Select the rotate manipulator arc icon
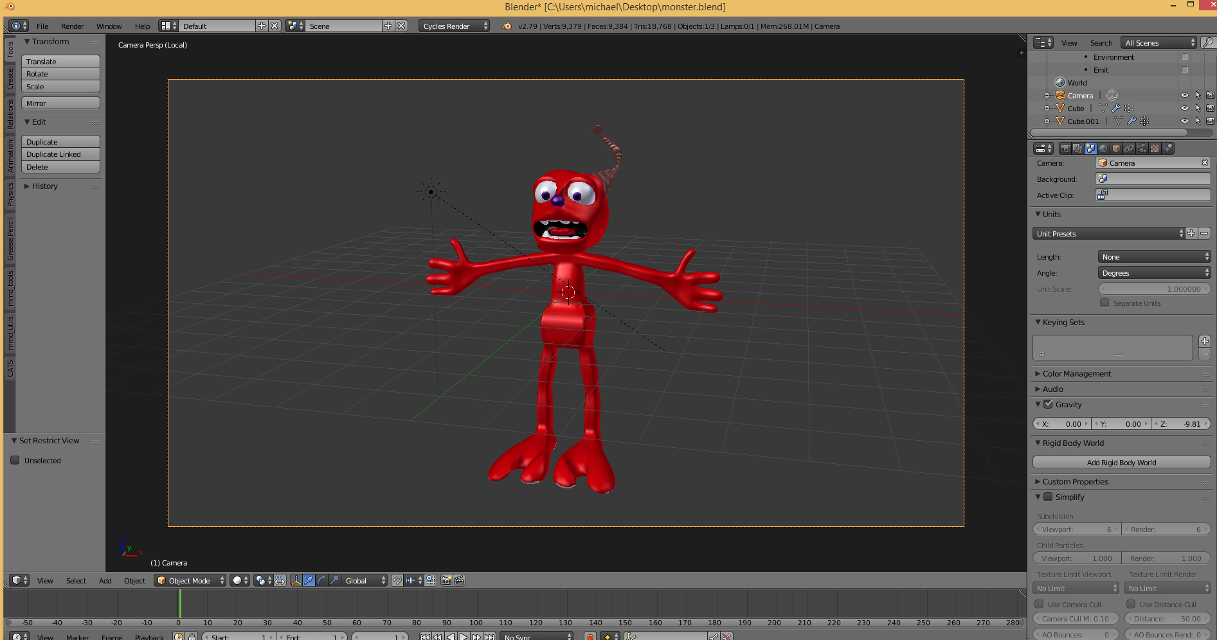This screenshot has height=640, width=1217. click(321, 580)
